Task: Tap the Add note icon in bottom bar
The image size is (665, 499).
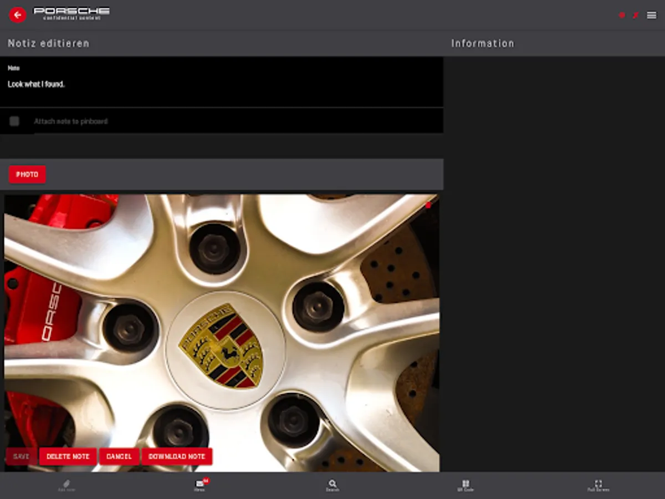Action: 66,486
